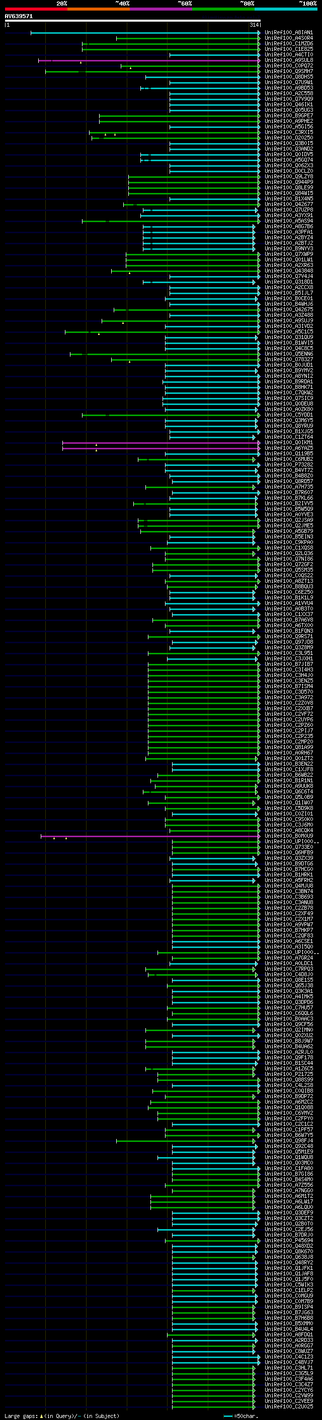The width and height of the screenshot is (322, 1420).
Task: Click hit label UniRef100_P45694
Action: 288,1240
